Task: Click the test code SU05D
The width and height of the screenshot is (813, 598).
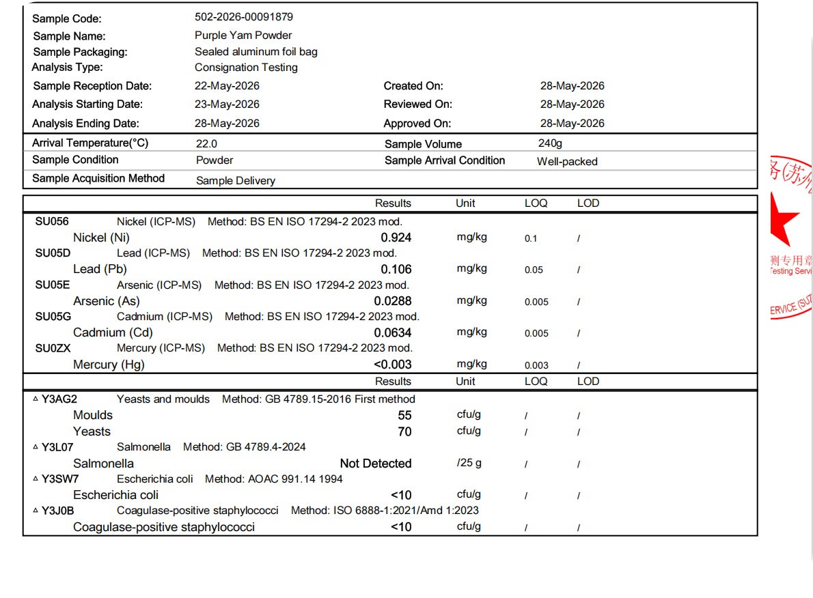Action: (53, 253)
